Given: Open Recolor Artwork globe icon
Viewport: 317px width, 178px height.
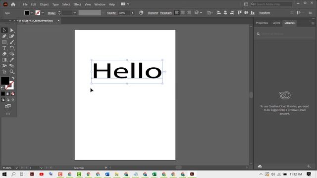Looking at the screenshot, I should [141, 13].
